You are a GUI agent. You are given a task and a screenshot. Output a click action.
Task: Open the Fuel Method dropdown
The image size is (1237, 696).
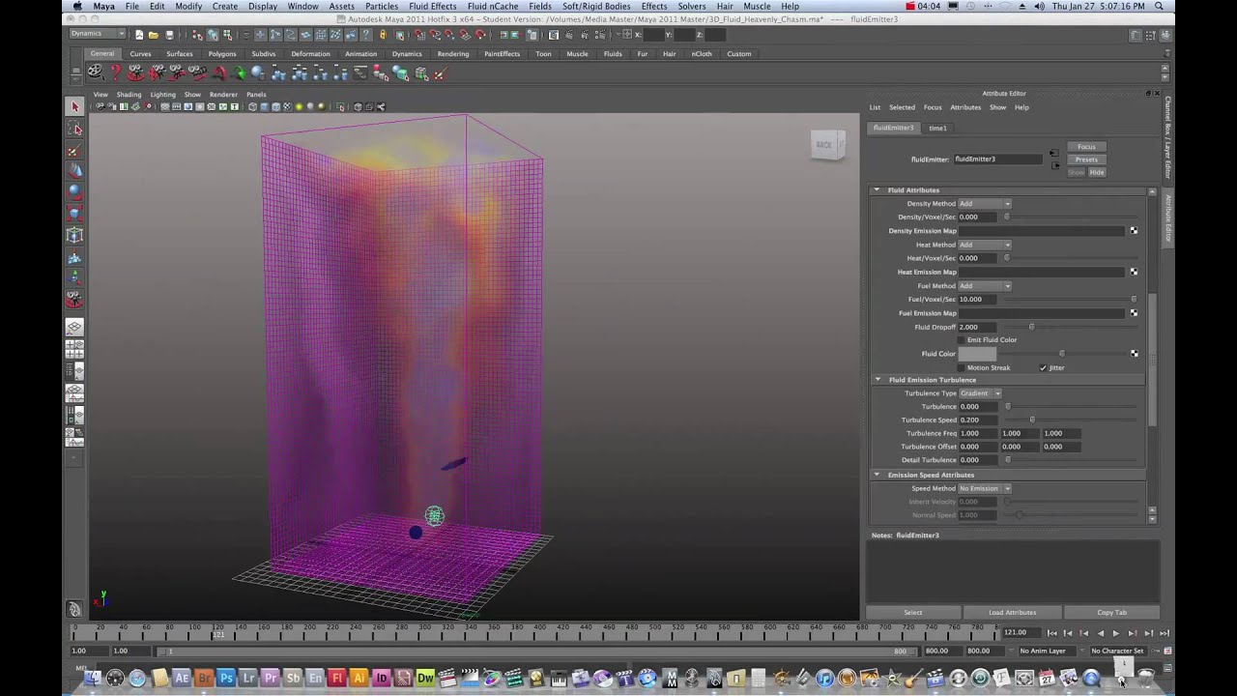pos(985,286)
